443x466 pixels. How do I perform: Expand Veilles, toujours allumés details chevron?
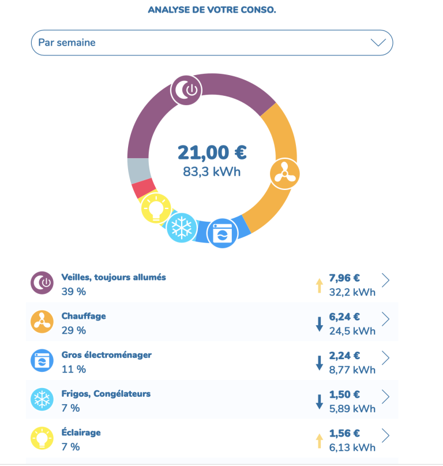click(x=386, y=280)
